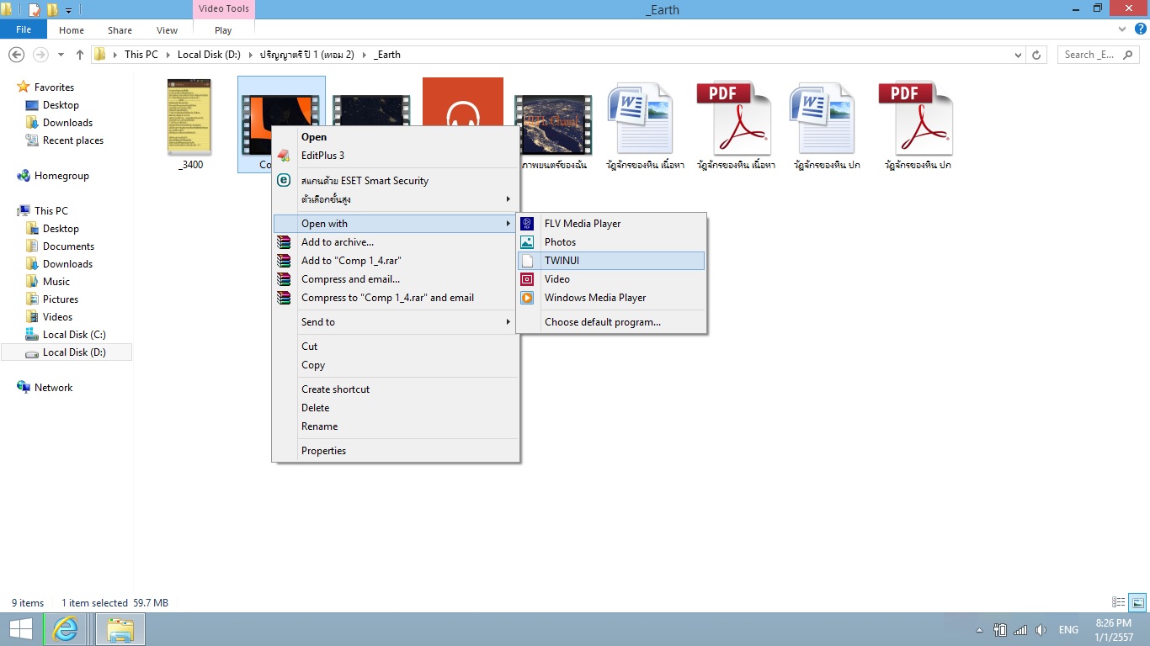
Task: Click Choose default program option
Action: pyautogui.click(x=611, y=322)
